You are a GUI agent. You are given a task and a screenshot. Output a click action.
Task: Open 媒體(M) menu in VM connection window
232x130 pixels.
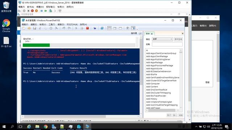(40, 7)
